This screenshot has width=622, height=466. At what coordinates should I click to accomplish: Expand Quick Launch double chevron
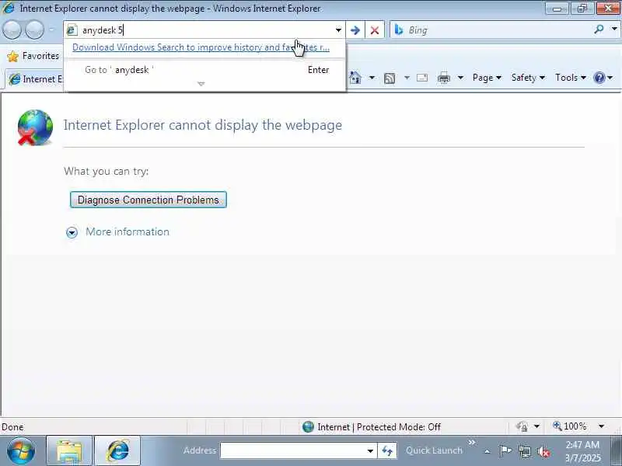472,442
